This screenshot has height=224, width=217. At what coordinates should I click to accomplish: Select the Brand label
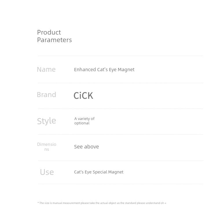47,95
